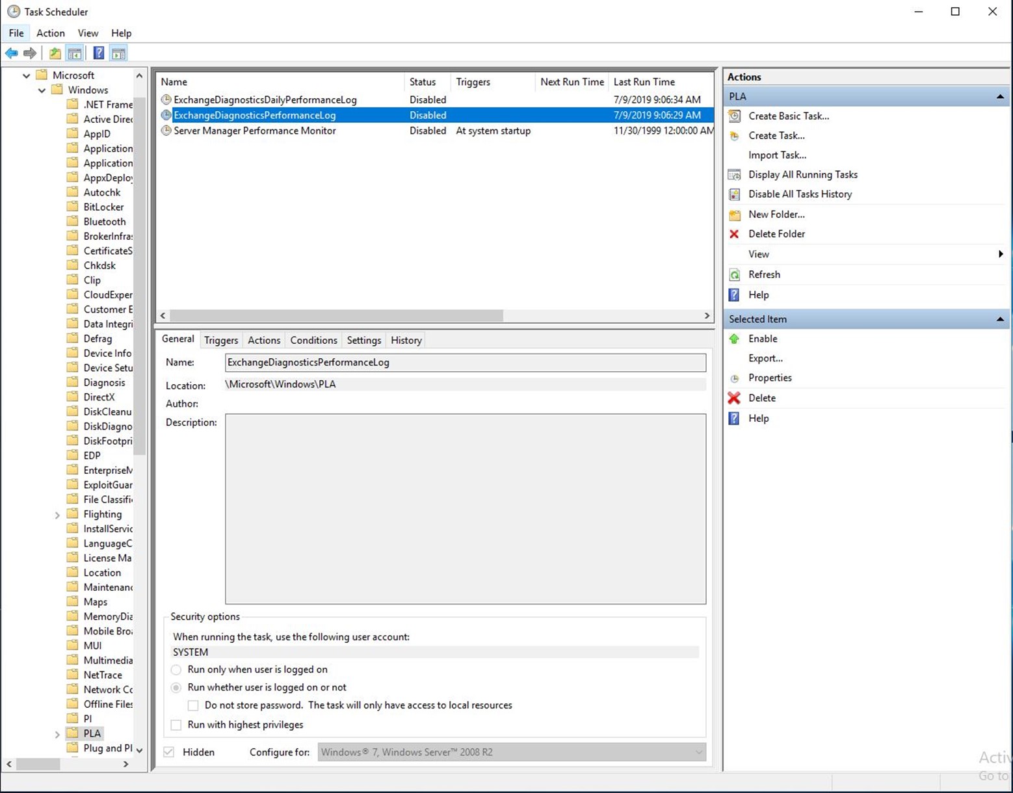Sort by Last Run Time column header

tap(661, 82)
